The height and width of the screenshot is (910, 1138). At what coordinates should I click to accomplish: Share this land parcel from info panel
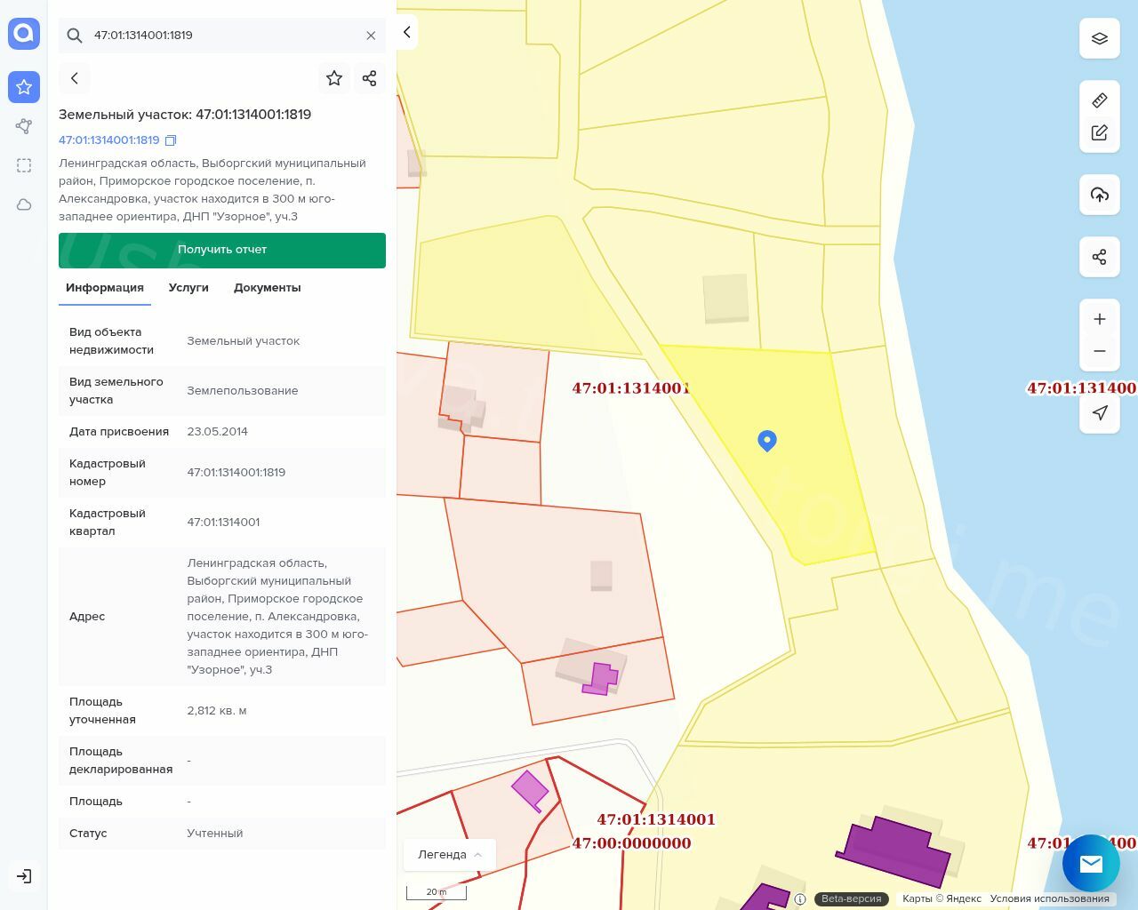[x=370, y=78]
